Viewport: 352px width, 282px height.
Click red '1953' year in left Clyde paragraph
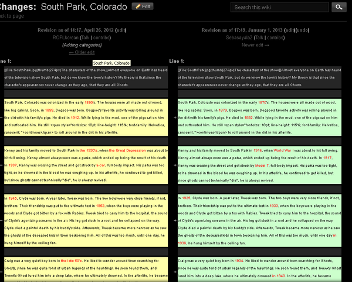[100, 206]
